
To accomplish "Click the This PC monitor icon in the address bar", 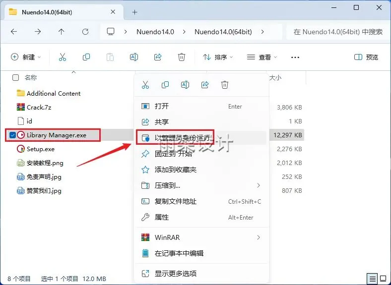I will [x=111, y=32].
